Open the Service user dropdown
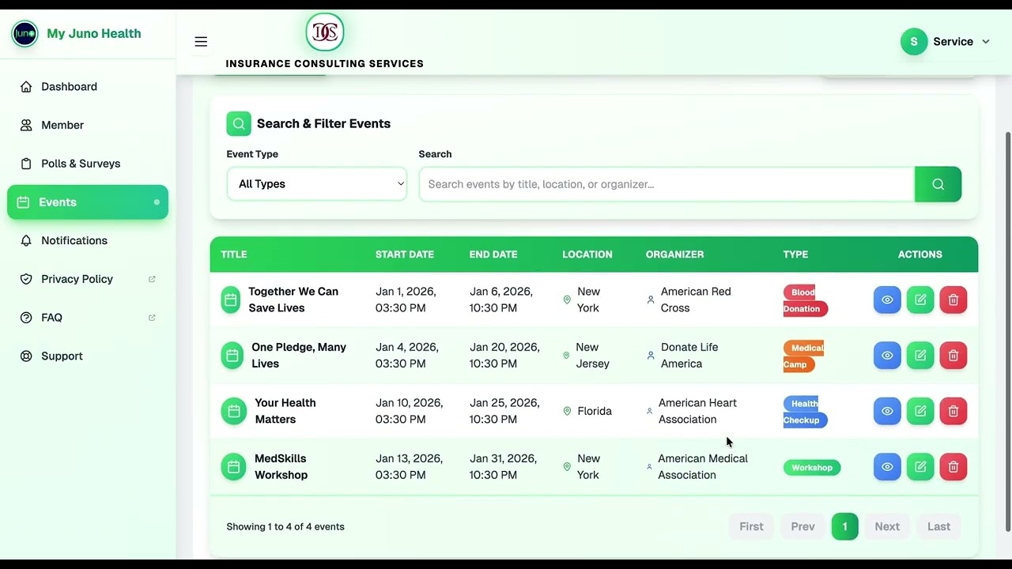Screen dimensions: 1012x569 point(946,42)
